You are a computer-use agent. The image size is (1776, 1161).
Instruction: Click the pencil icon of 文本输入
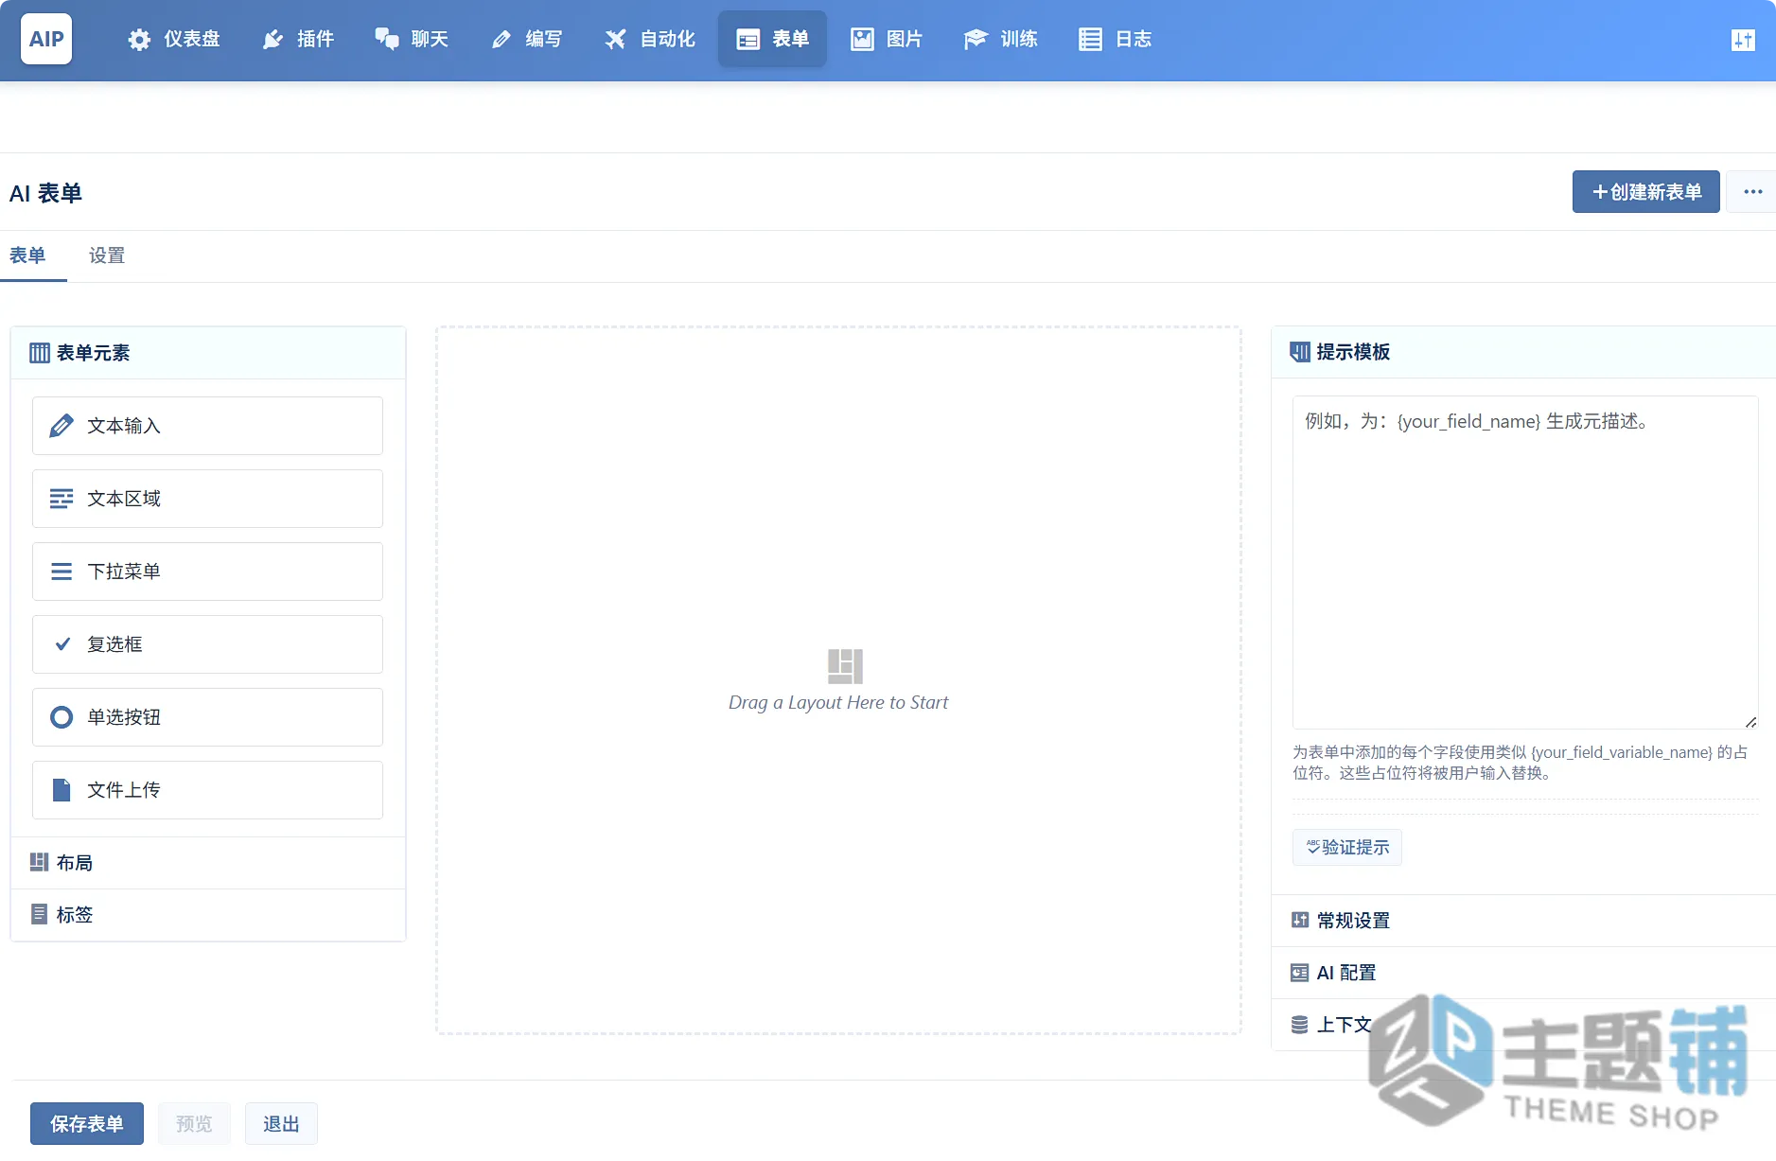(62, 426)
